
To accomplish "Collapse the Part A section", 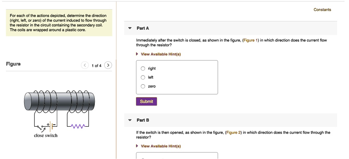I will pos(130,28).
